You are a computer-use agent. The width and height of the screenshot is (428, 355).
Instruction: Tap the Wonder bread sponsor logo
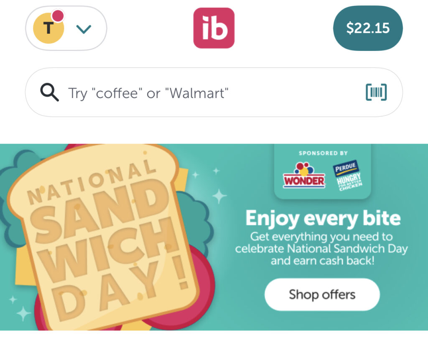point(304,175)
